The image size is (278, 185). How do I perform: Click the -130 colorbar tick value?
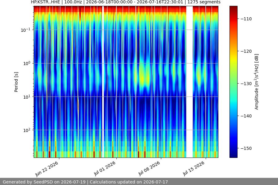point(246,84)
